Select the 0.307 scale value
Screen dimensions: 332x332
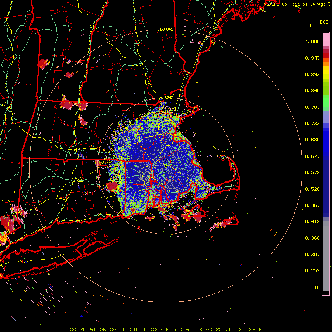click(312, 255)
